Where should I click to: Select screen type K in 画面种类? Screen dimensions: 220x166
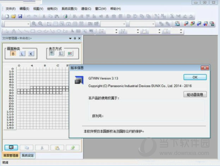coord(31,54)
